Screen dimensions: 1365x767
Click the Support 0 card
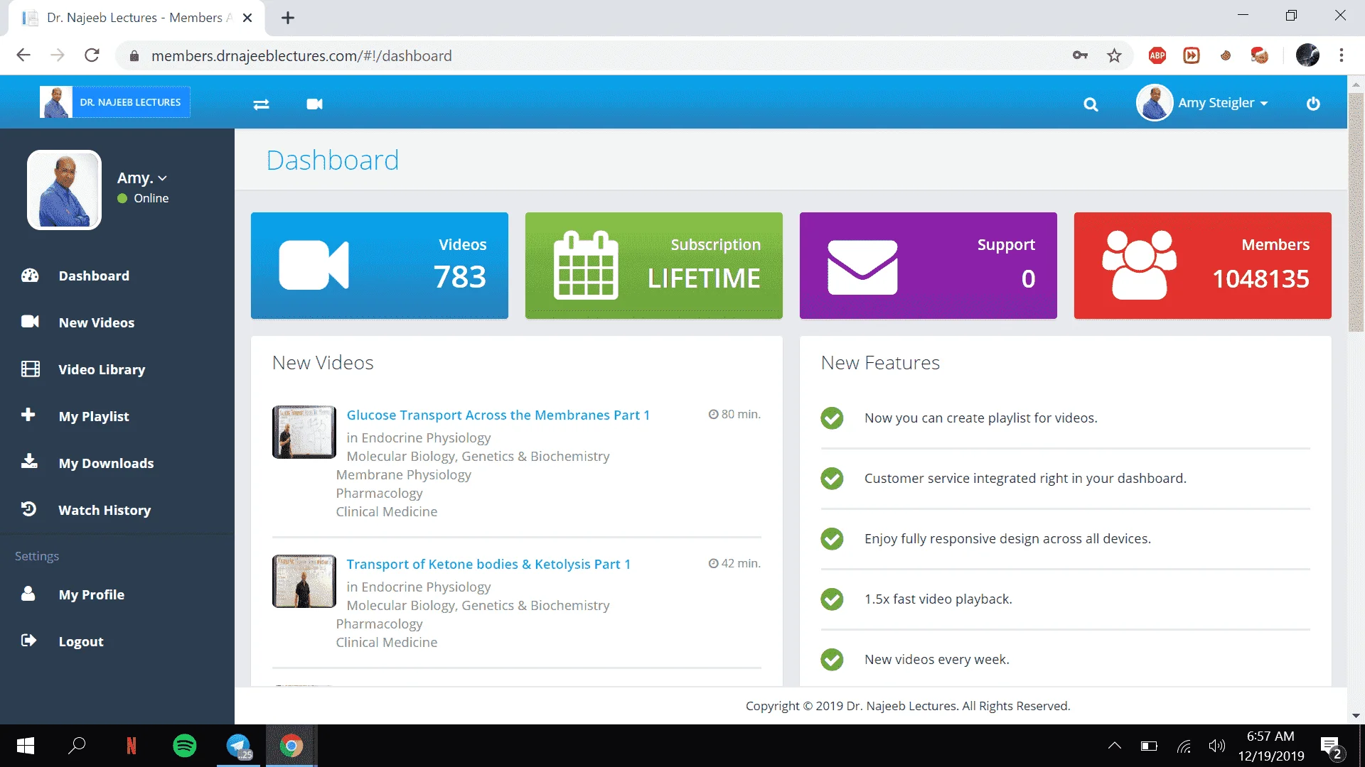[928, 266]
